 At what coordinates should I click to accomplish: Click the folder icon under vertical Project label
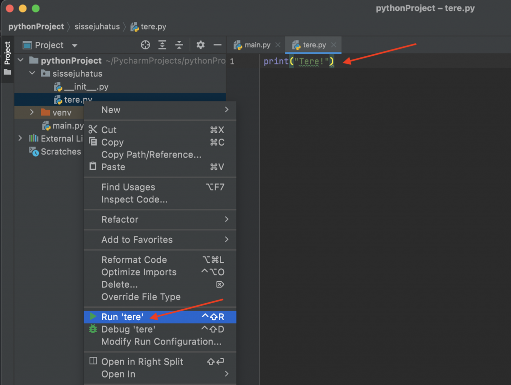coord(7,72)
